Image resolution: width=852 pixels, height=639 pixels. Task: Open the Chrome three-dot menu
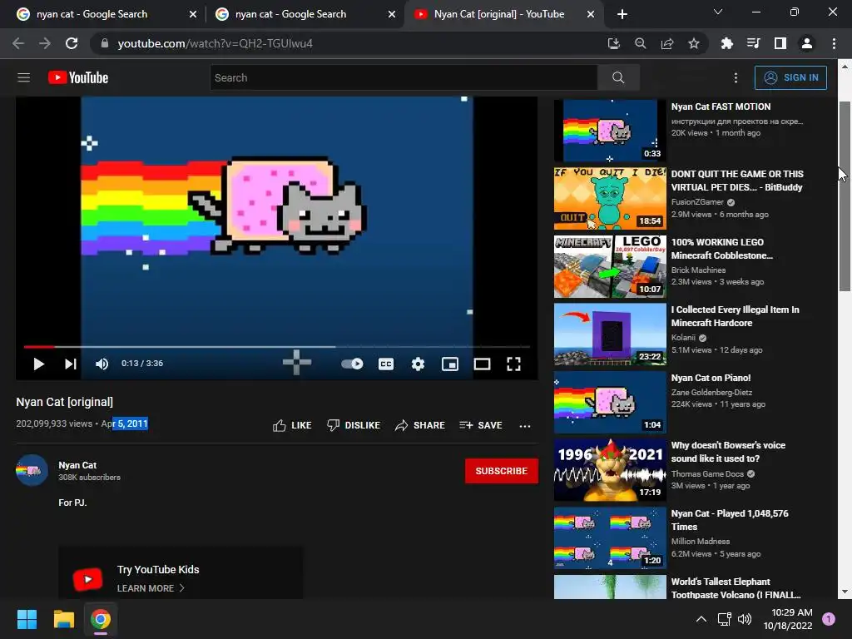[x=834, y=43]
